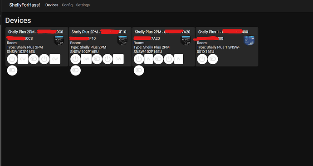
Task: Open the blue Shelly Plus 1 device image
Action: tap(249, 40)
